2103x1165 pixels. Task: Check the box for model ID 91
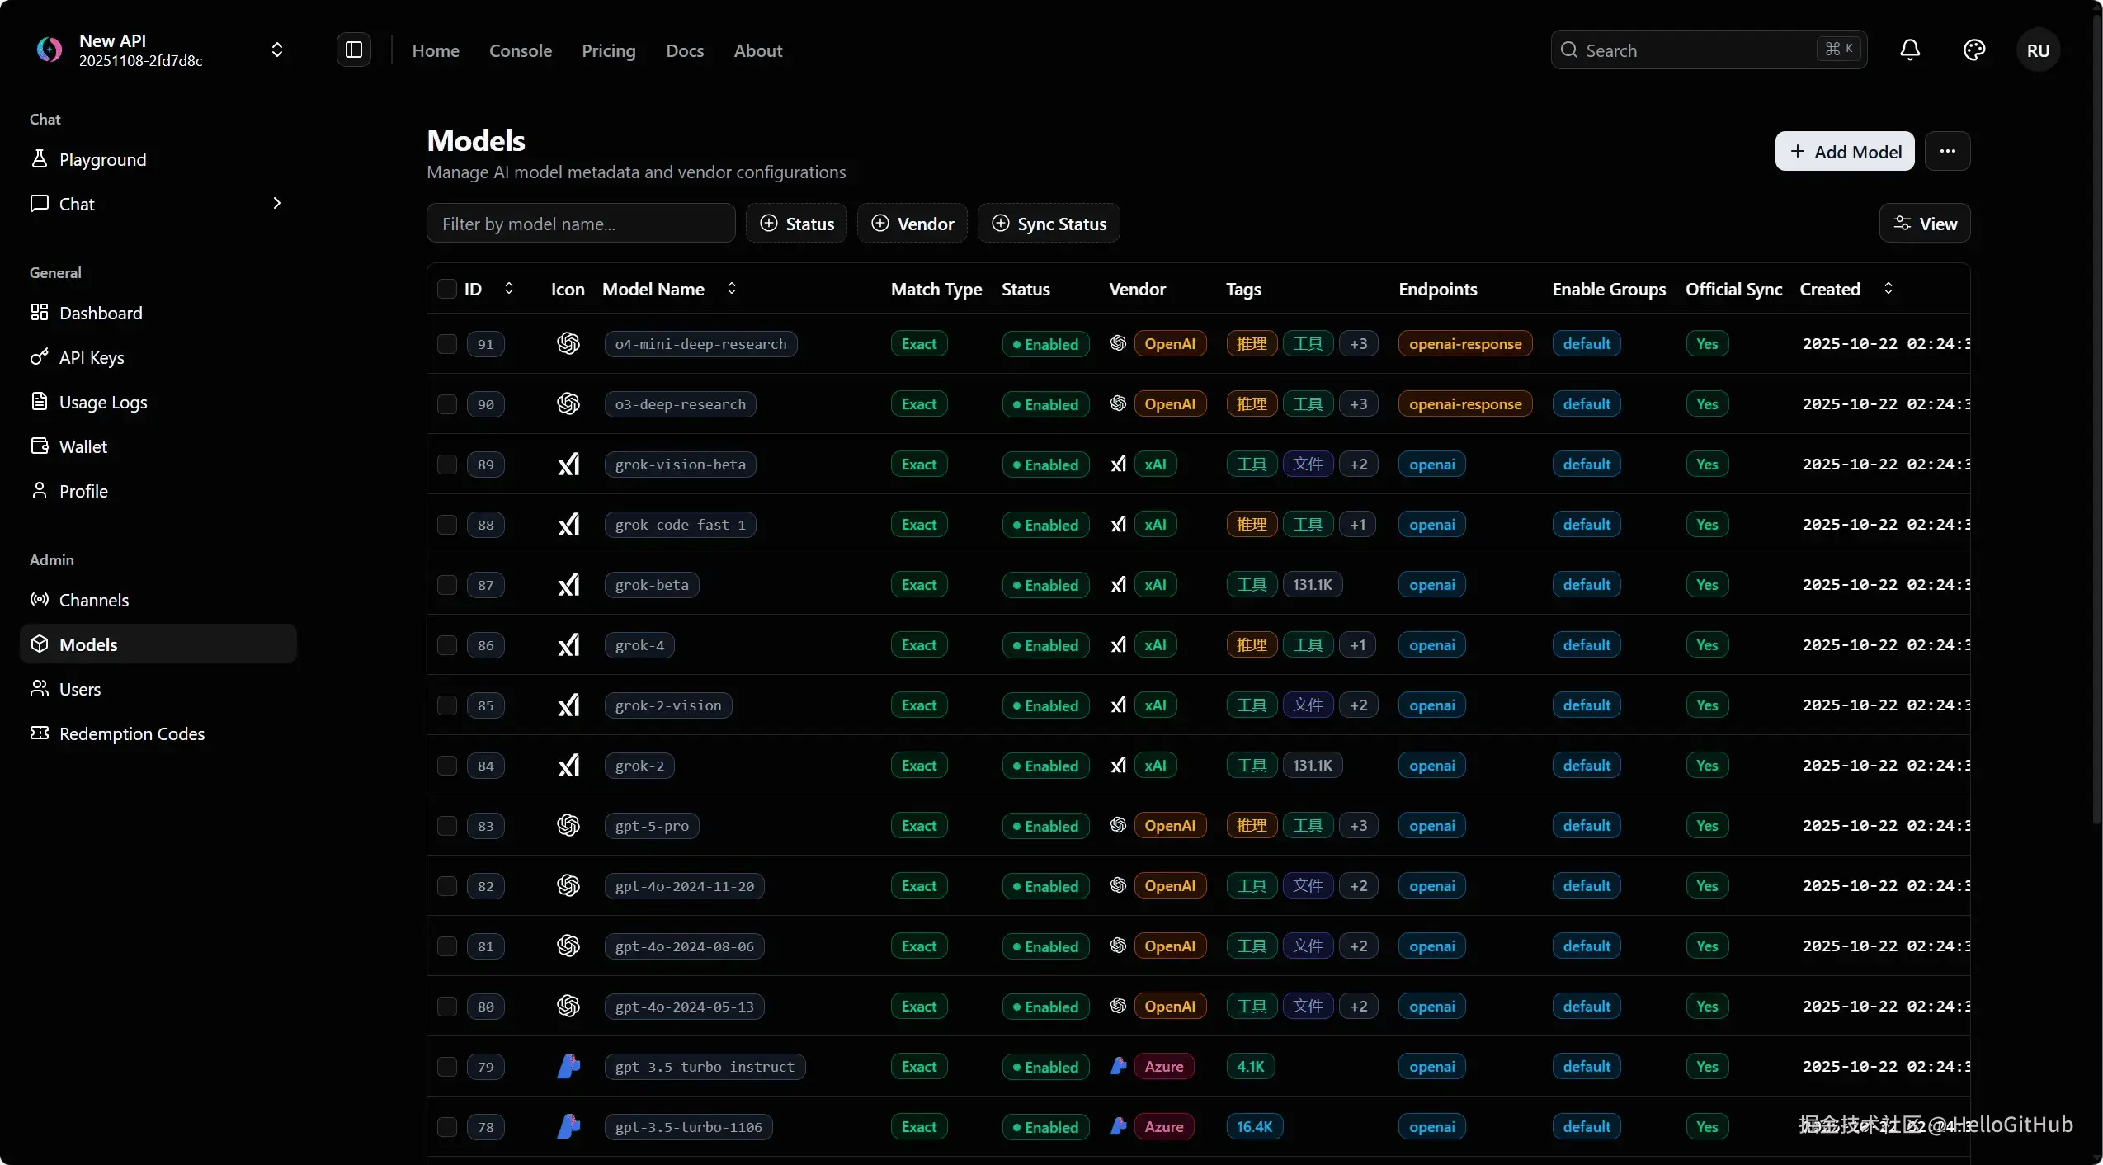447,344
